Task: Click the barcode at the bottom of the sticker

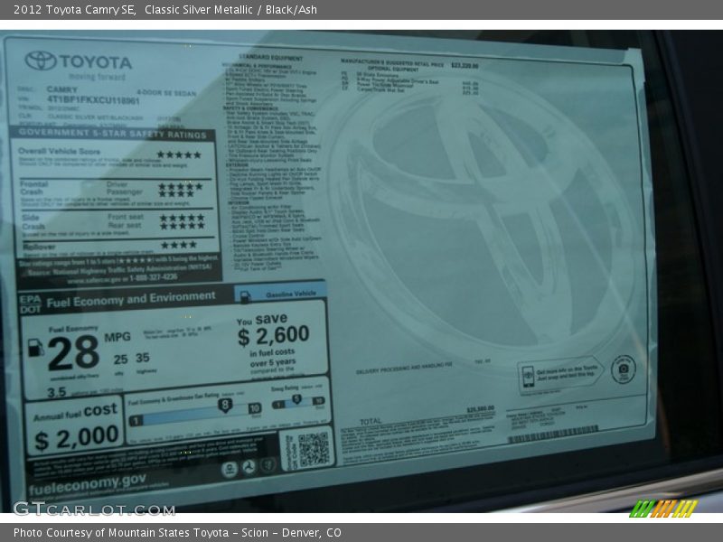Action: point(553,435)
